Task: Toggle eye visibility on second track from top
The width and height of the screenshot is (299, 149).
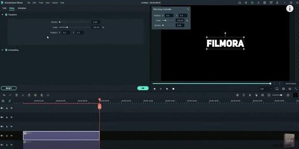Action: 12,117
